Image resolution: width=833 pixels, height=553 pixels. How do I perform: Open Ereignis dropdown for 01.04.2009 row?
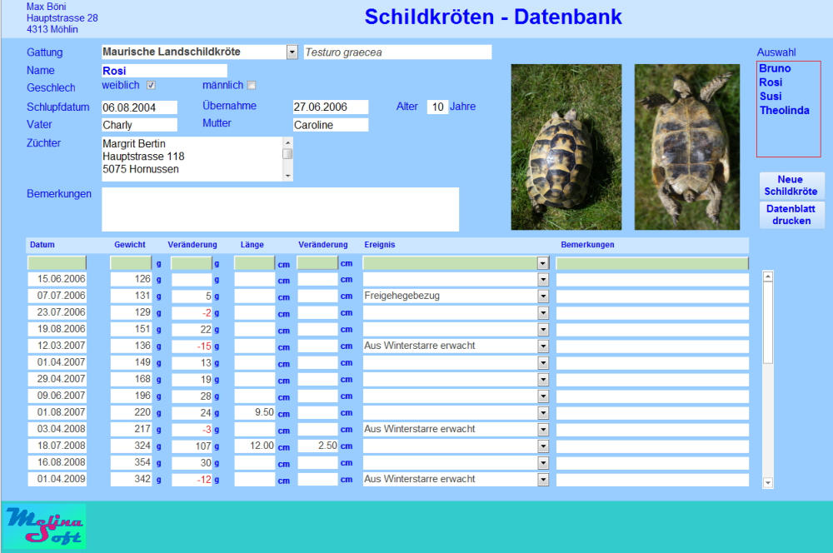[x=542, y=480]
